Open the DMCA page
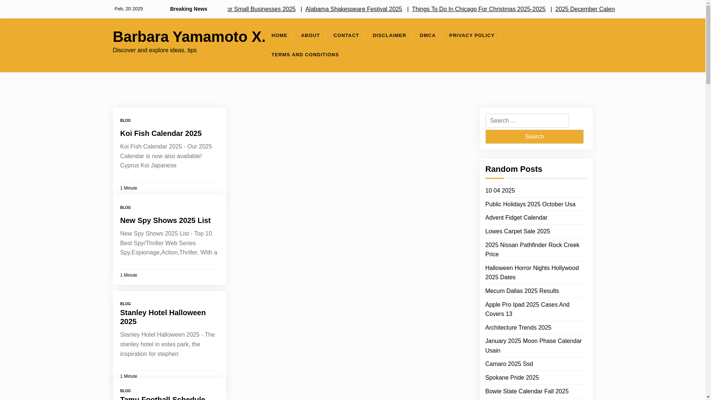Viewport: 711px width, 400px height. pos(428,36)
